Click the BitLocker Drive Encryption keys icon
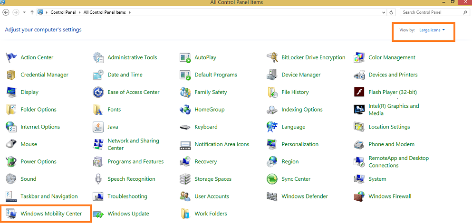This screenshot has height=224, width=472. (x=272, y=57)
